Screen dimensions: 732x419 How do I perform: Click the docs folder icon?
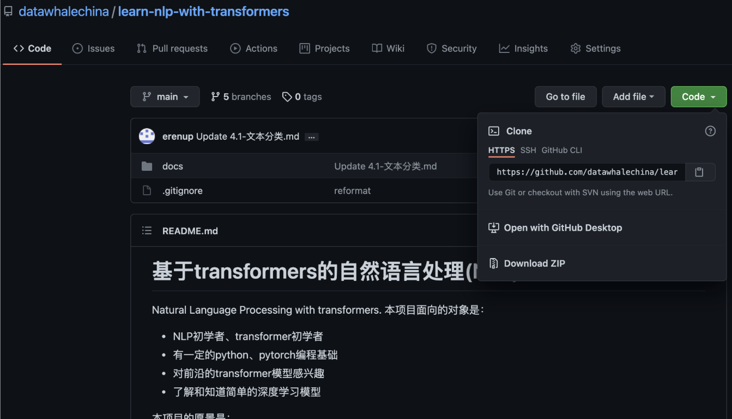tap(147, 166)
